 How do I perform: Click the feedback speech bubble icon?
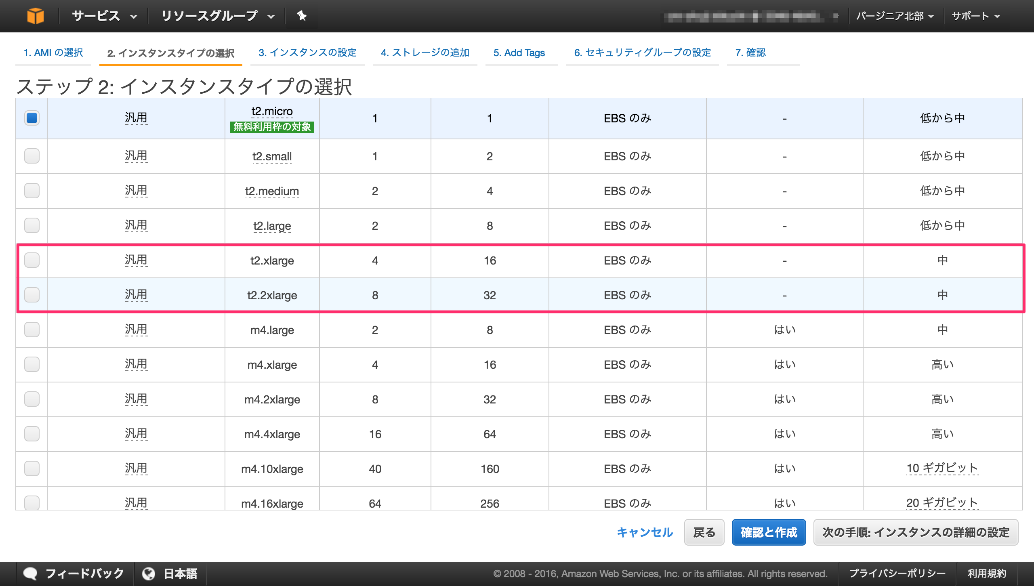[31, 573]
